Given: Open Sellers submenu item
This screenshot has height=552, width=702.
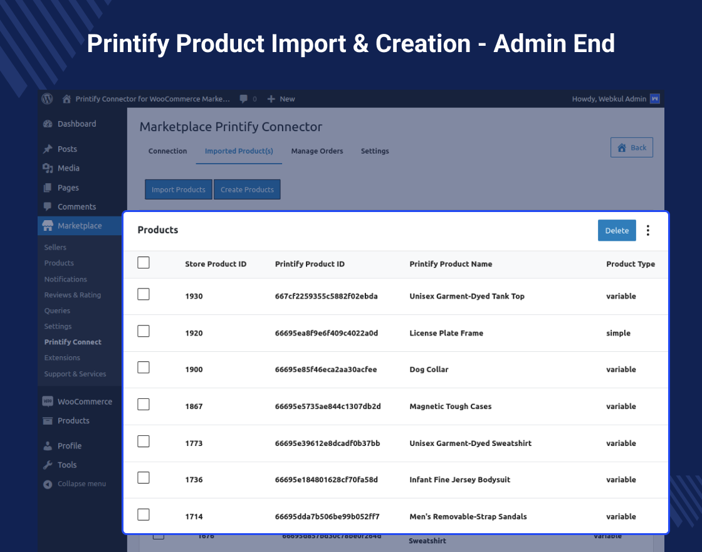Looking at the screenshot, I should pos(55,247).
